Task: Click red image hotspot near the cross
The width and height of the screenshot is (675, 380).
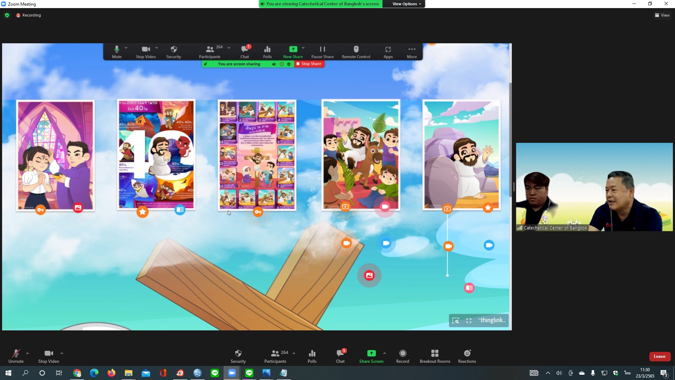Action: pos(369,275)
